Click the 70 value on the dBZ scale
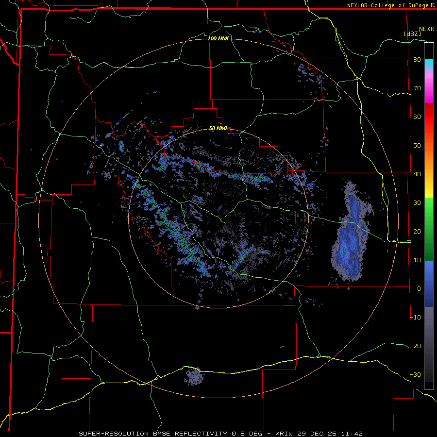Image resolution: width=437 pixels, height=437 pixels. [x=417, y=88]
